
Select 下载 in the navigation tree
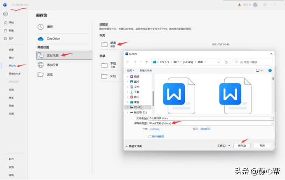click(137, 92)
